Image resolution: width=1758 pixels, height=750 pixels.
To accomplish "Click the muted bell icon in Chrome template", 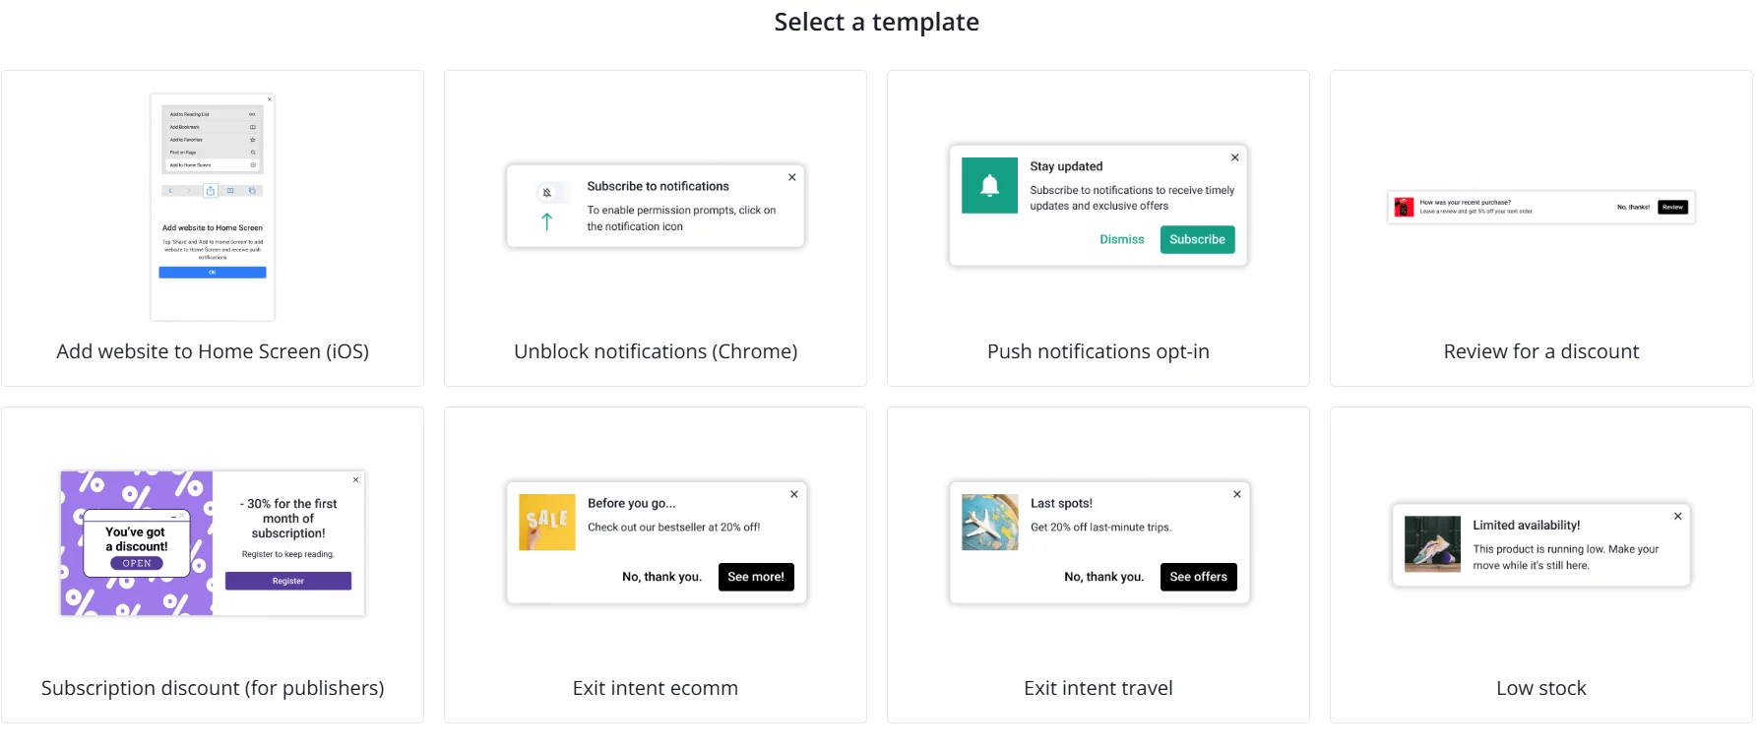I will click(548, 192).
